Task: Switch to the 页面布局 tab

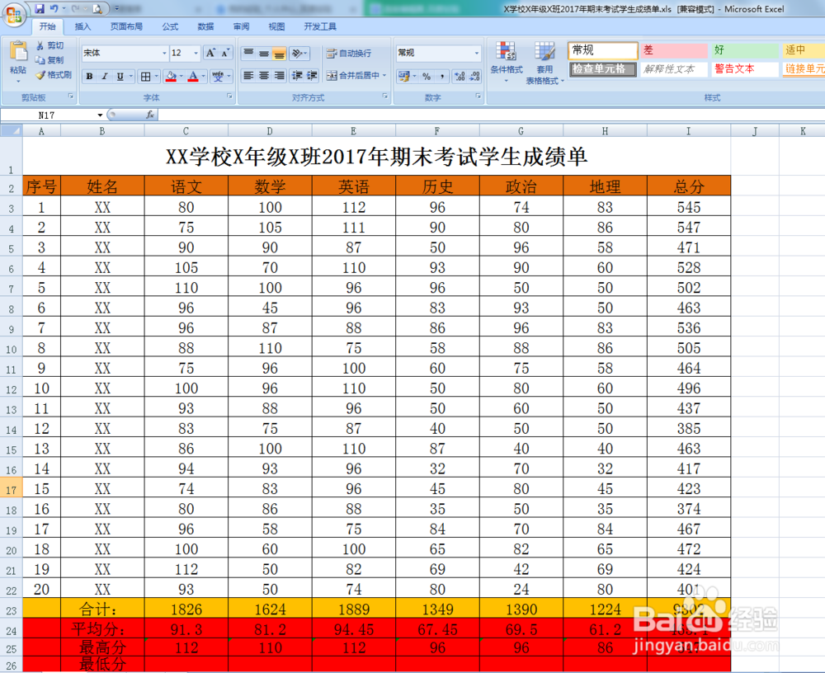Action: 126,26
